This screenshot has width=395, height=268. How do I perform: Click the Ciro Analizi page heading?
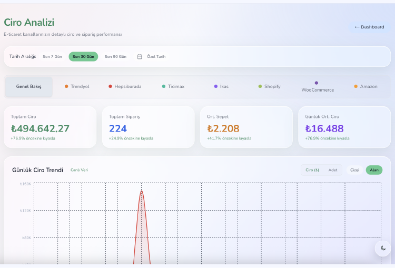[x=29, y=23]
